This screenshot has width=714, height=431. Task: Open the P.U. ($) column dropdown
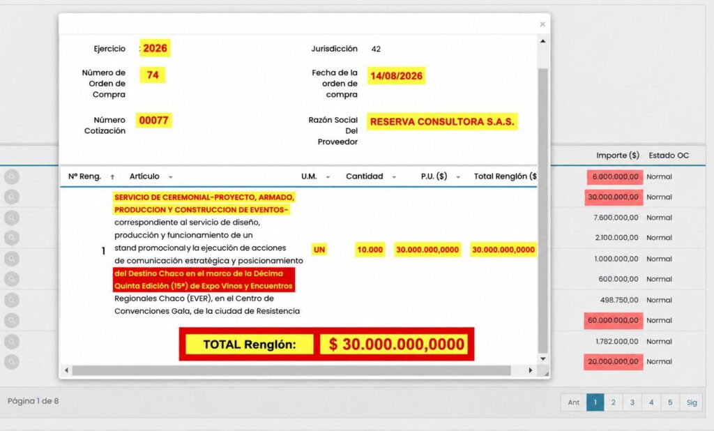[x=457, y=177]
